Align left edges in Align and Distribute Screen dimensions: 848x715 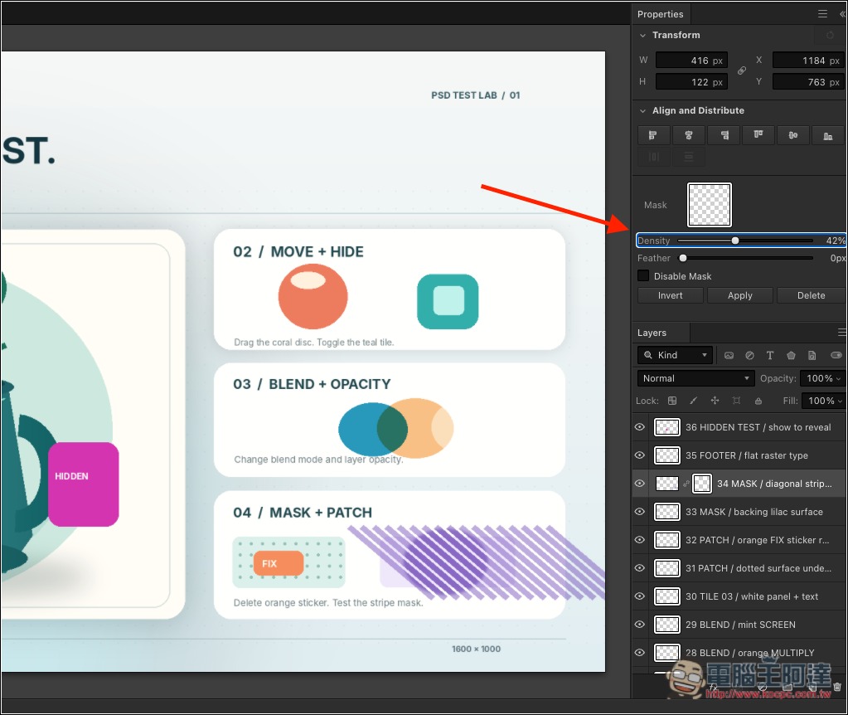pos(653,135)
